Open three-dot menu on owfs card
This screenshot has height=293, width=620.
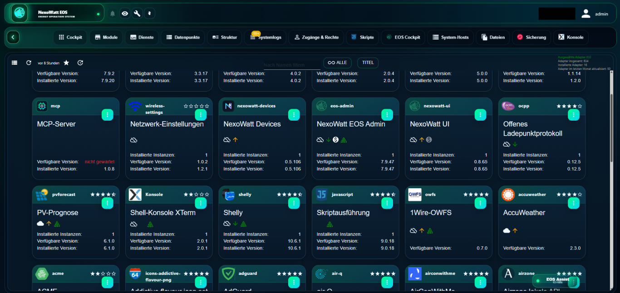click(480, 203)
